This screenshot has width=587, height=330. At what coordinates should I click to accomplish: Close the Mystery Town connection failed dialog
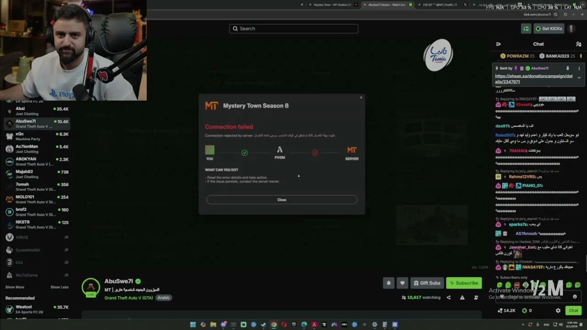(x=282, y=199)
